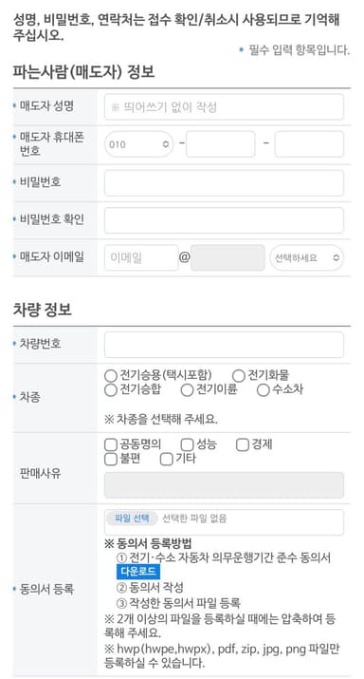Select the 전기승용(택시포함) radio button
Screen dimensions: 364x679
111,376
